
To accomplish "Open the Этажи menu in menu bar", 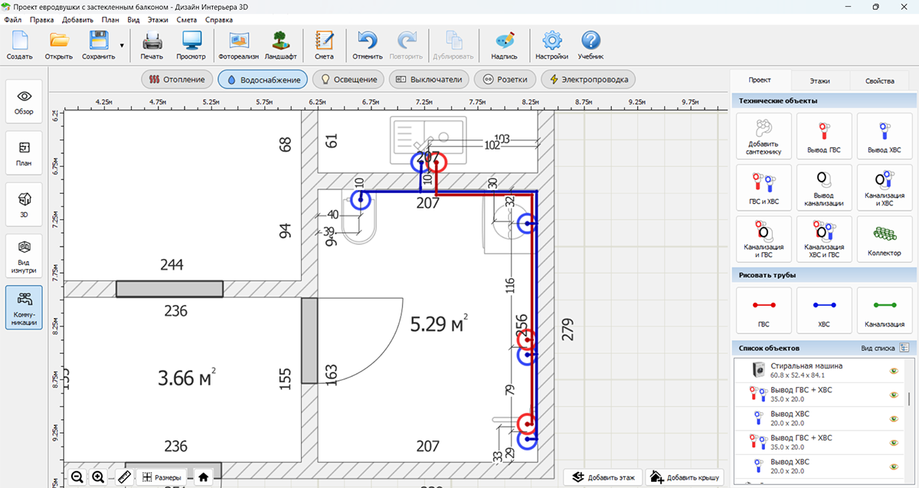I will (x=156, y=18).
